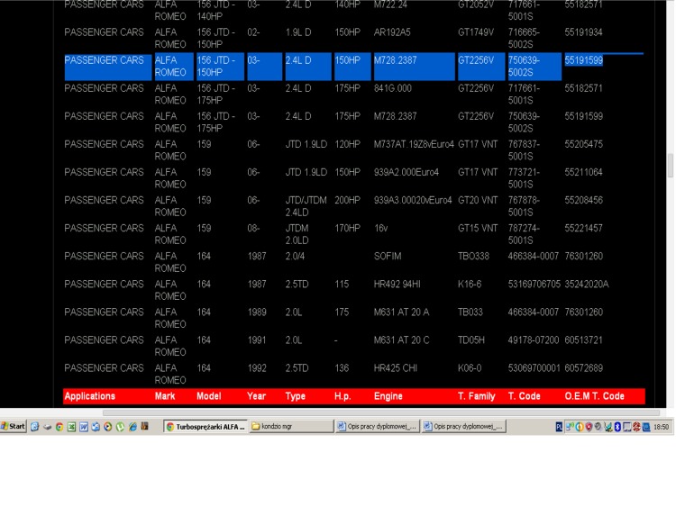Click the T. Code column header
The image size is (676, 507).
tap(524, 396)
